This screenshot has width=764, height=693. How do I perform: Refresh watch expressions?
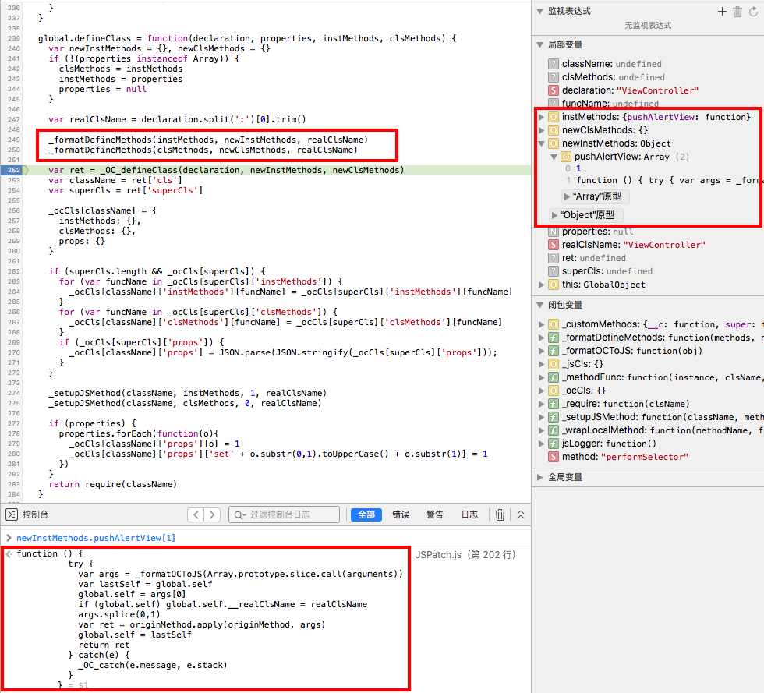753,11
